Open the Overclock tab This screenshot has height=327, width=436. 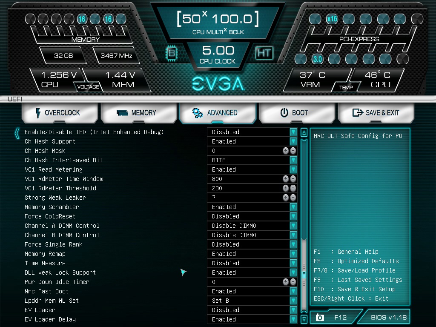pos(60,112)
